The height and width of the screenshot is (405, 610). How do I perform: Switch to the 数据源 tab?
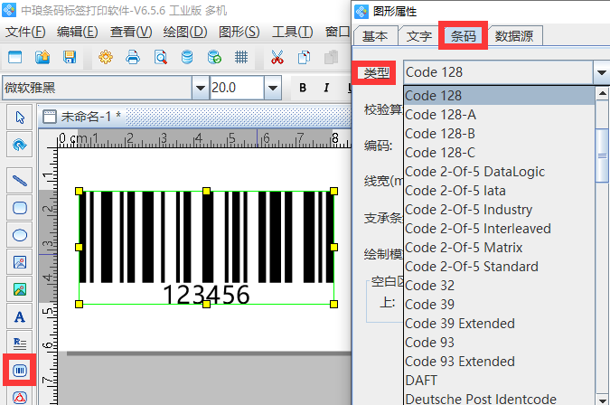pyautogui.click(x=513, y=36)
